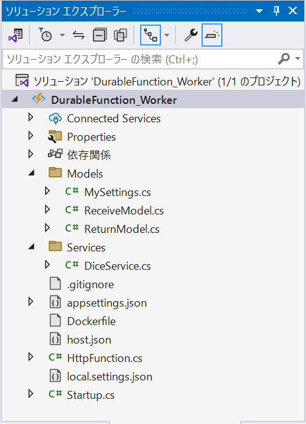Open file nesting options dropdown arrow
This screenshot has height=424, width=306.
click(x=167, y=35)
